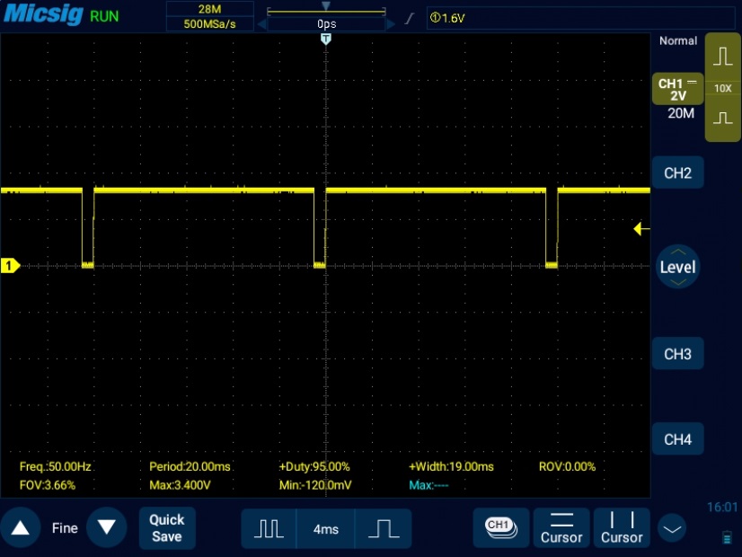The width and height of the screenshot is (742, 557).
Task: Select the yellow trigger level arrow marker
Action: [641, 229]
